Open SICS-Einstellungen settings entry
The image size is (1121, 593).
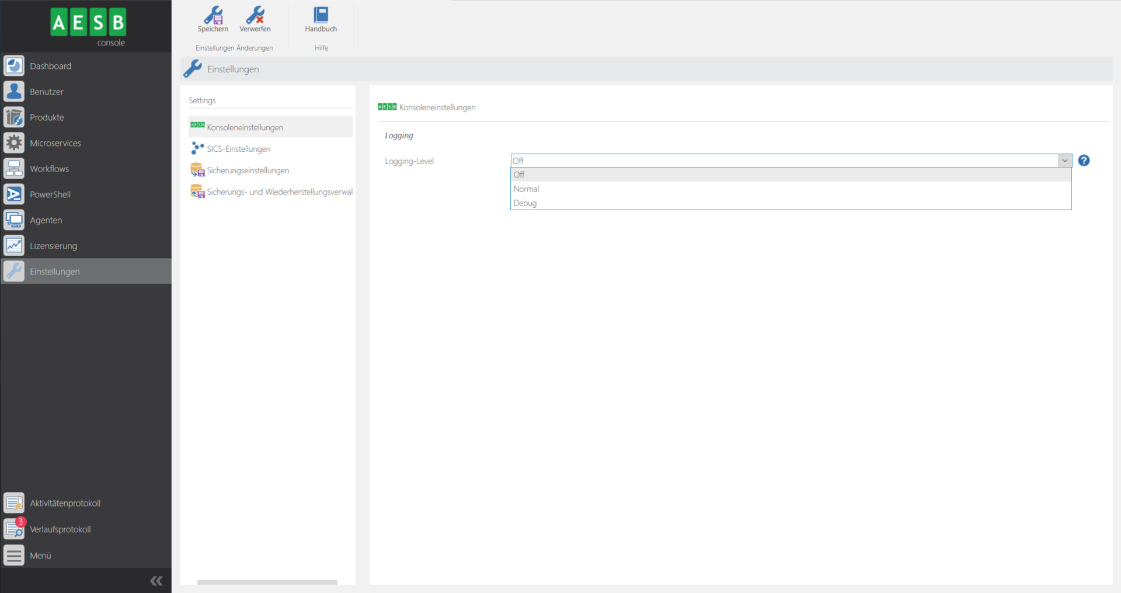[238, 149]
